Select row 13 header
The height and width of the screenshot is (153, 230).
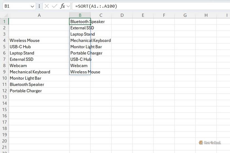tap(4, 97)
